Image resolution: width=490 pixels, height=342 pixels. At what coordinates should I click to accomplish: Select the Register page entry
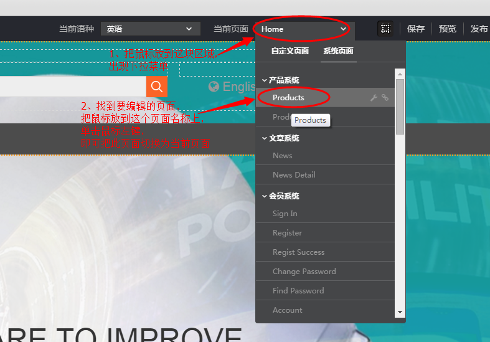coord(325,233)
